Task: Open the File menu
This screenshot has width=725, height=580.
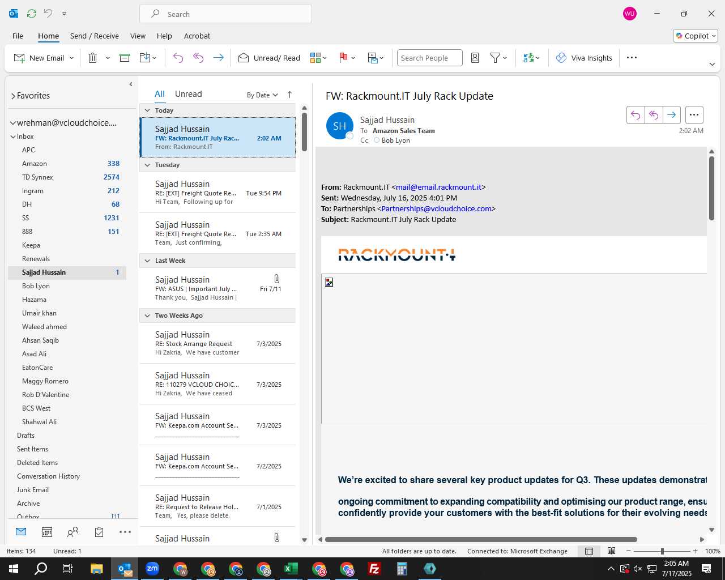Action: [x=18, y=36]
